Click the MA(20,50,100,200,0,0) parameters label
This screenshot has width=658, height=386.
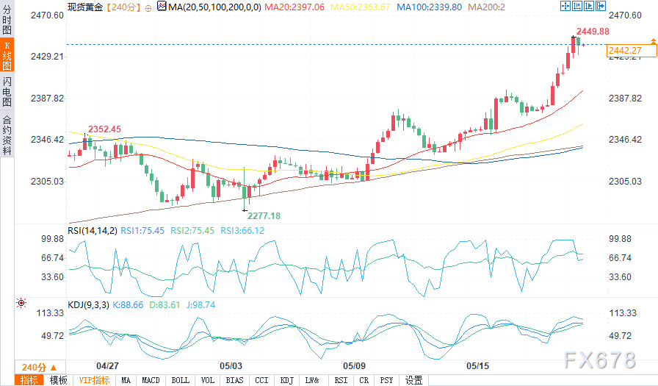(214, 7)
